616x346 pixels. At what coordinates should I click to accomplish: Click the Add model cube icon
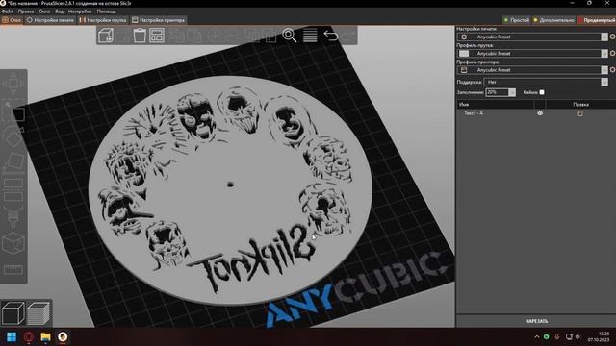click(106, 36)
